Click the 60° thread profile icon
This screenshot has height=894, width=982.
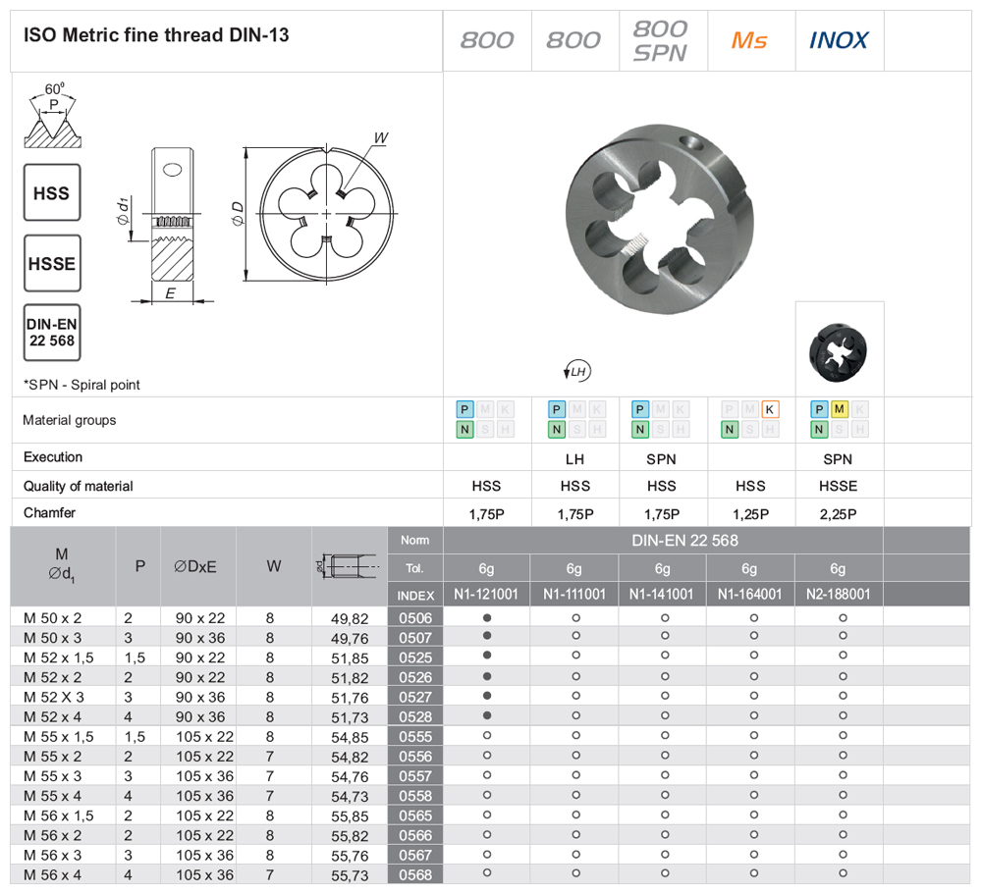[53, 116]
